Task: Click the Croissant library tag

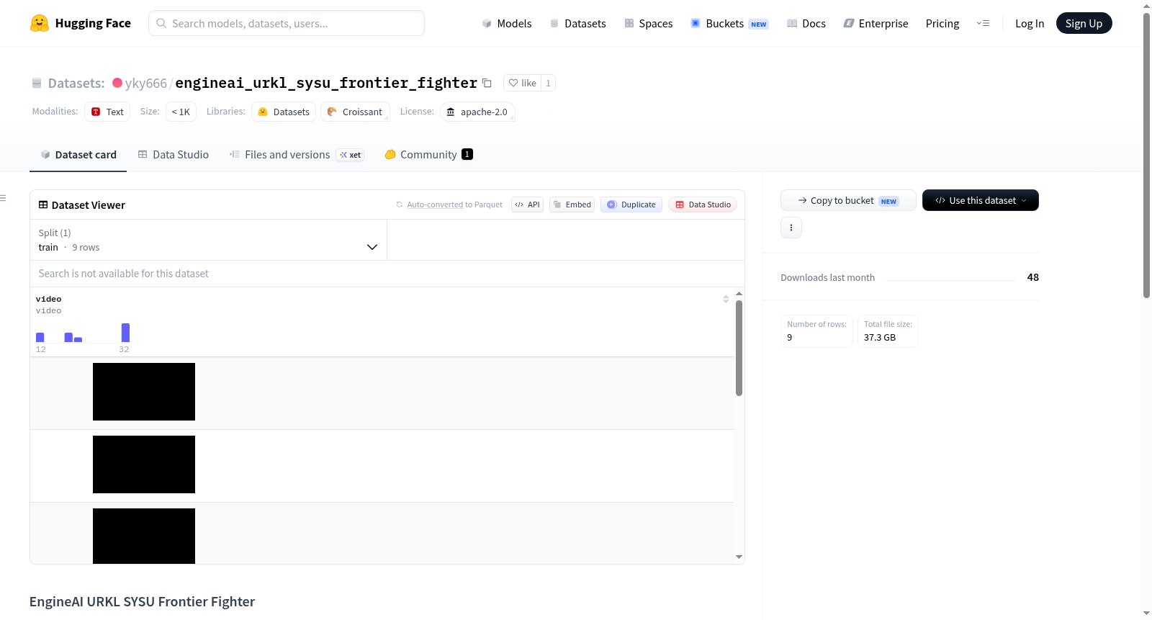Action: click(x=355, y=112)
